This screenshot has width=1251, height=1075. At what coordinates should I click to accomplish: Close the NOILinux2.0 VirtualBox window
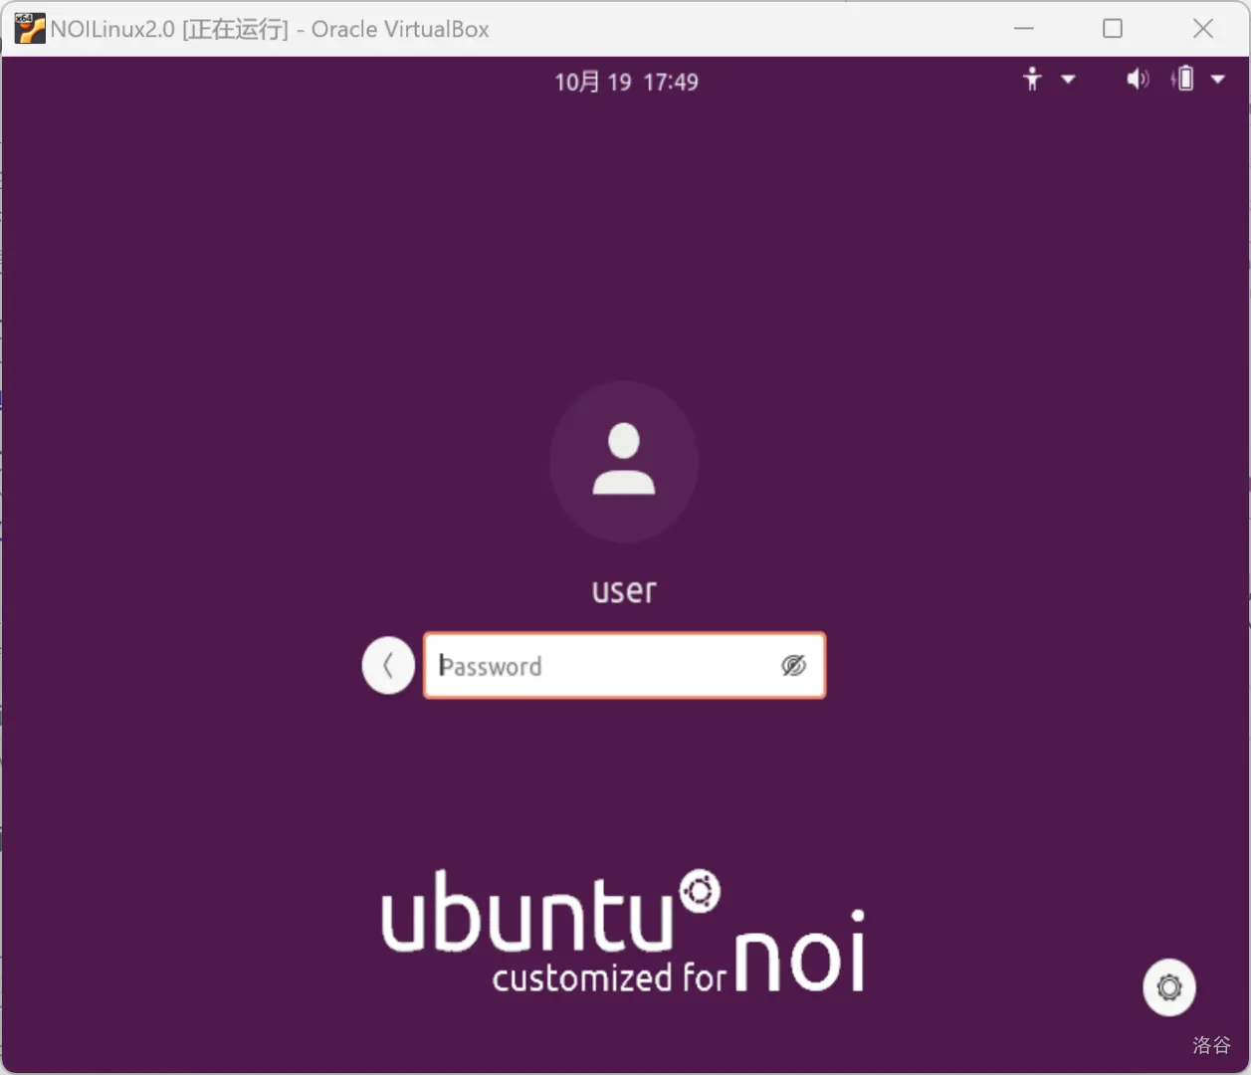[x=1202, y=29]
